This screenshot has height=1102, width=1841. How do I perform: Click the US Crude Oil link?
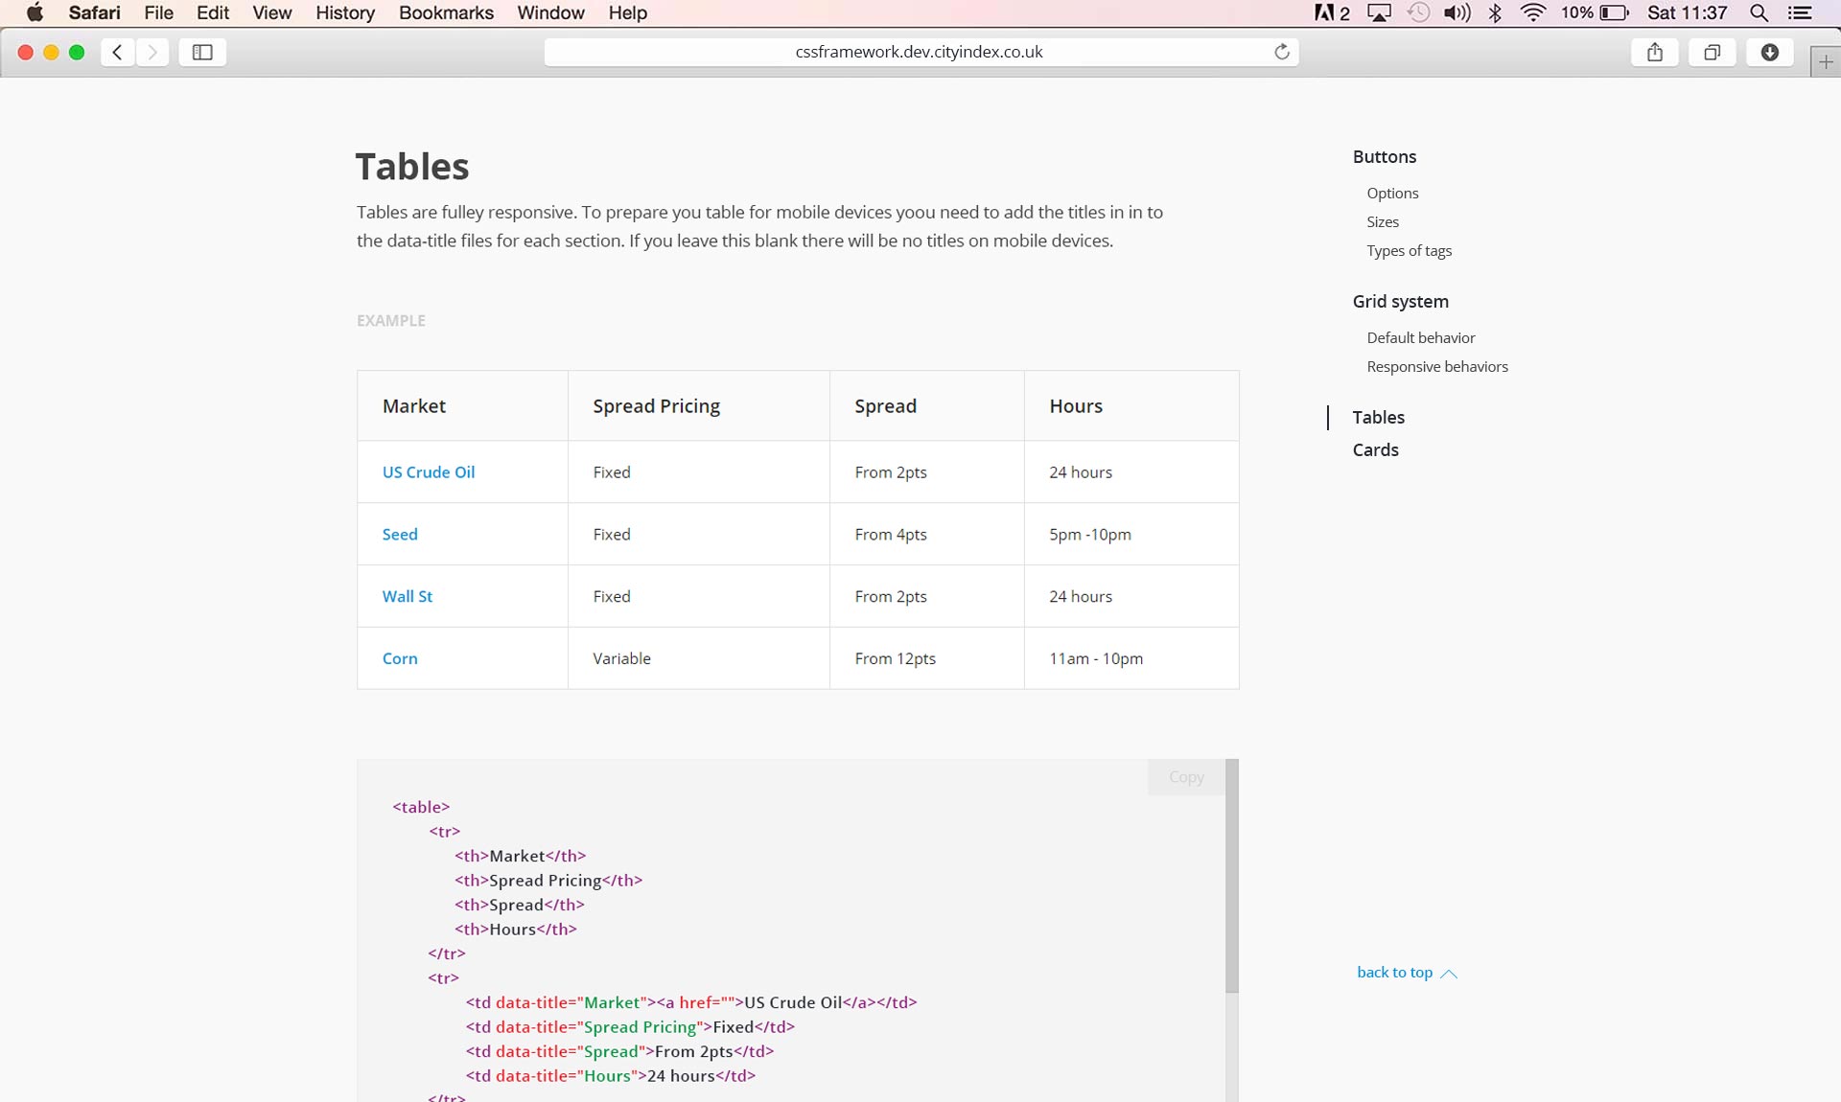[428, 472]
